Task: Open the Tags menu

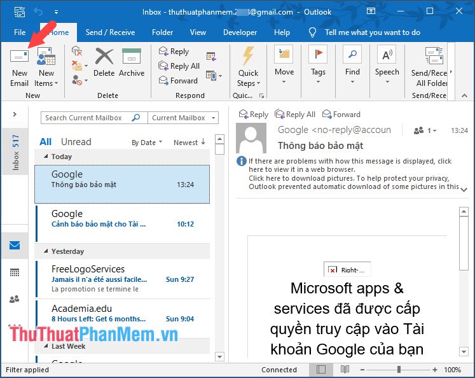Action: point(318,65)
